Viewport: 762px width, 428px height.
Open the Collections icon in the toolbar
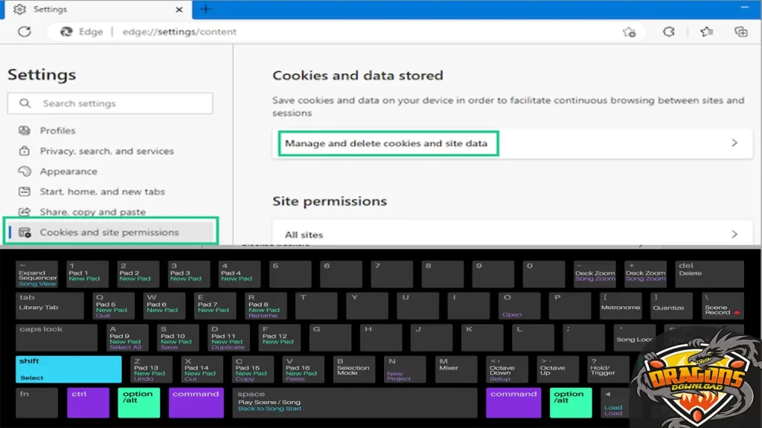(x=740, y=32)
